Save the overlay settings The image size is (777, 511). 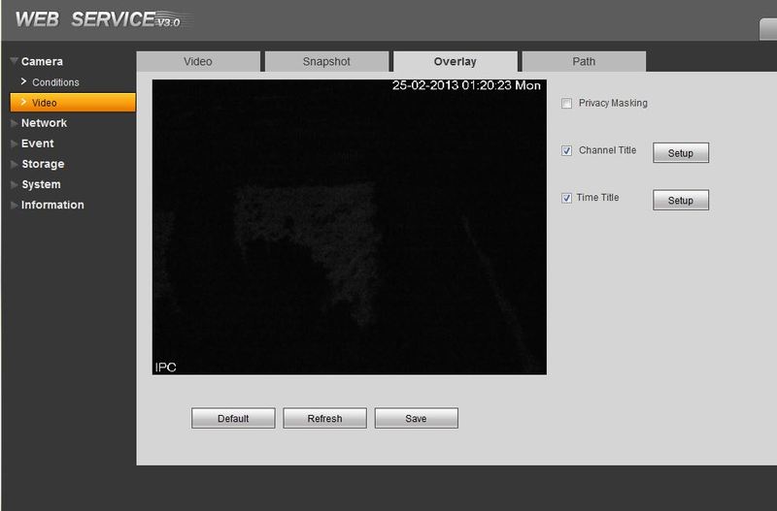[x=416, y=418]
